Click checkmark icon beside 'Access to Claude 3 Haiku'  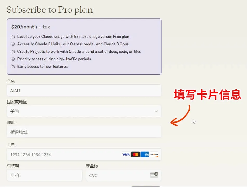[13, 44]
